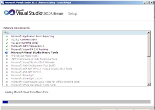Click the installation progress bar
This screenshot has height=110, width=155.
click(x=76, y=102)
